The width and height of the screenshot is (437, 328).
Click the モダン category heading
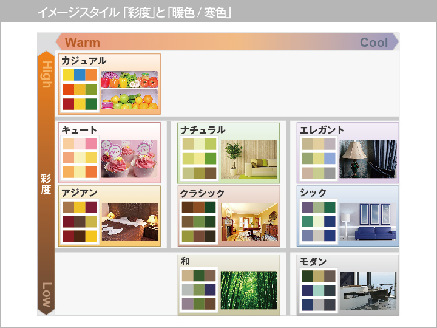point(314,262)
